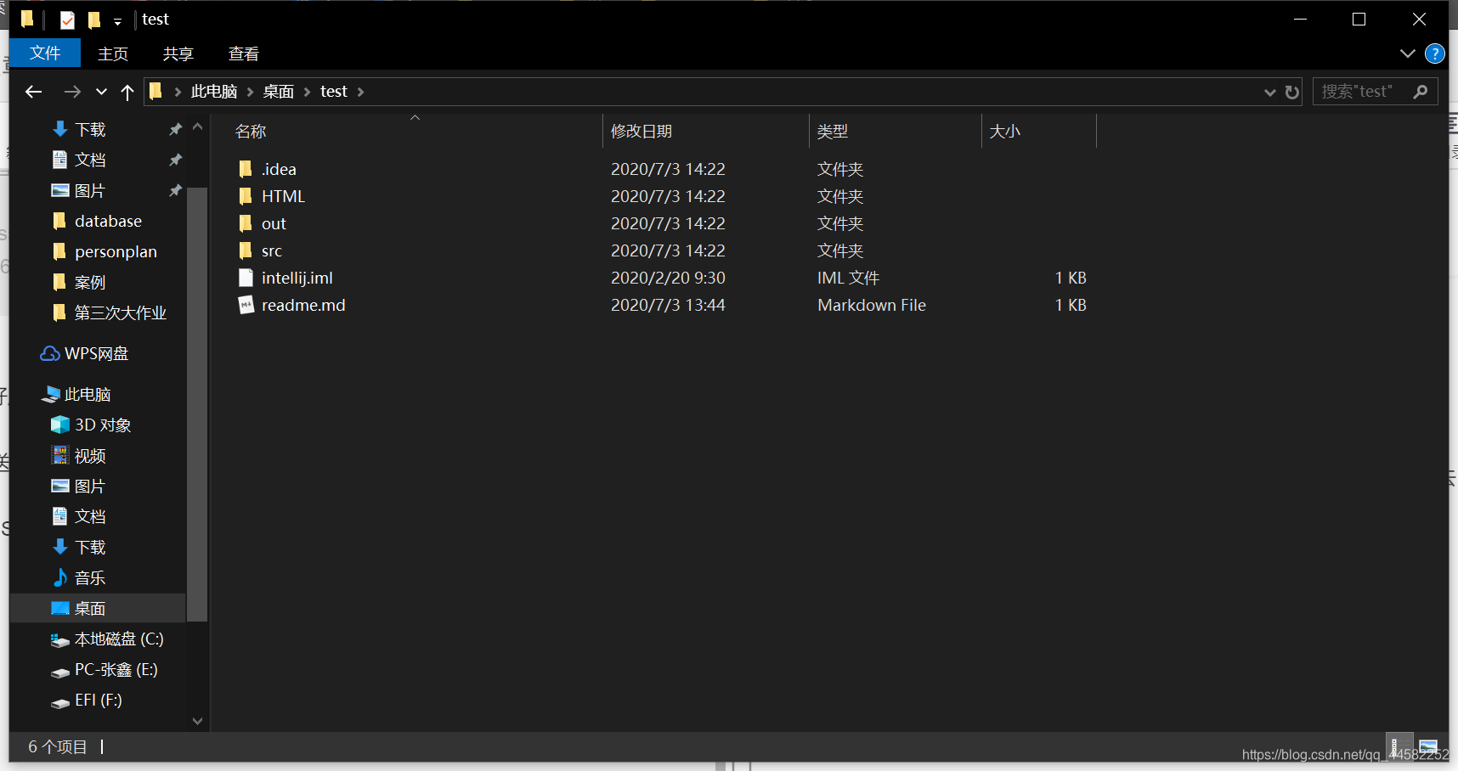Click Markdown File type text
The height and width of the screenshot is (771, 1458).
pos(872,305)
